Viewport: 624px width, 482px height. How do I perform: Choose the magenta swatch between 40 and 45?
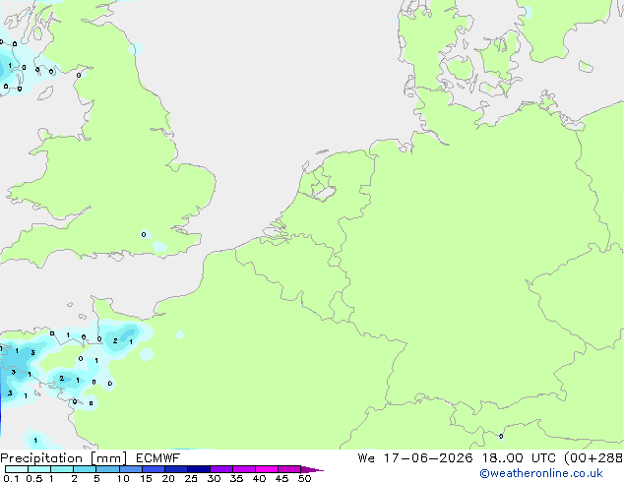point(267,469)
